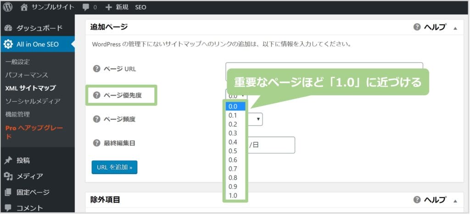Click the WordPress logo icon
This screenshot has height=215, width=470.
click(7, 7)
